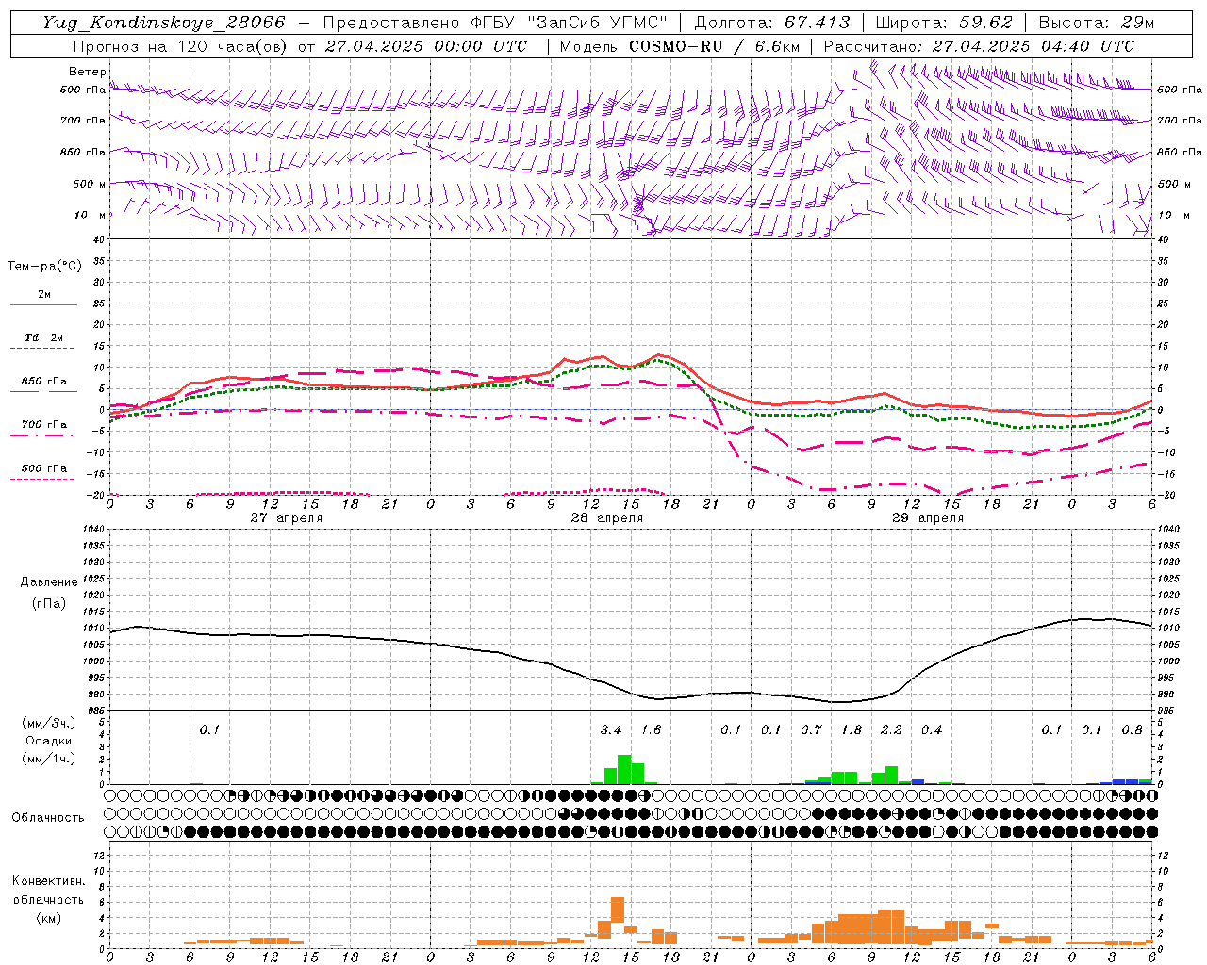Click the 'Широта: 59.62' latitude value

coord(944,23)
